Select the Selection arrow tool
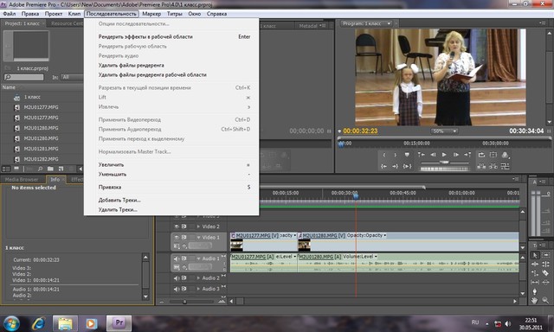 tap(535, 255)
